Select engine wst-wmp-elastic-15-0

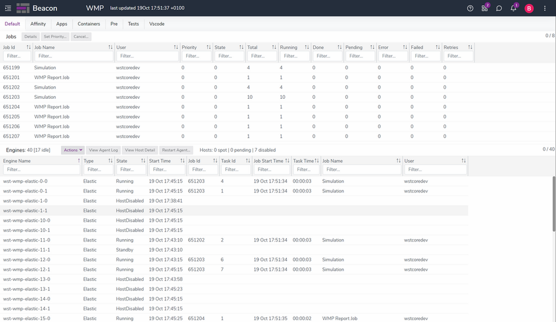point(234,319)
